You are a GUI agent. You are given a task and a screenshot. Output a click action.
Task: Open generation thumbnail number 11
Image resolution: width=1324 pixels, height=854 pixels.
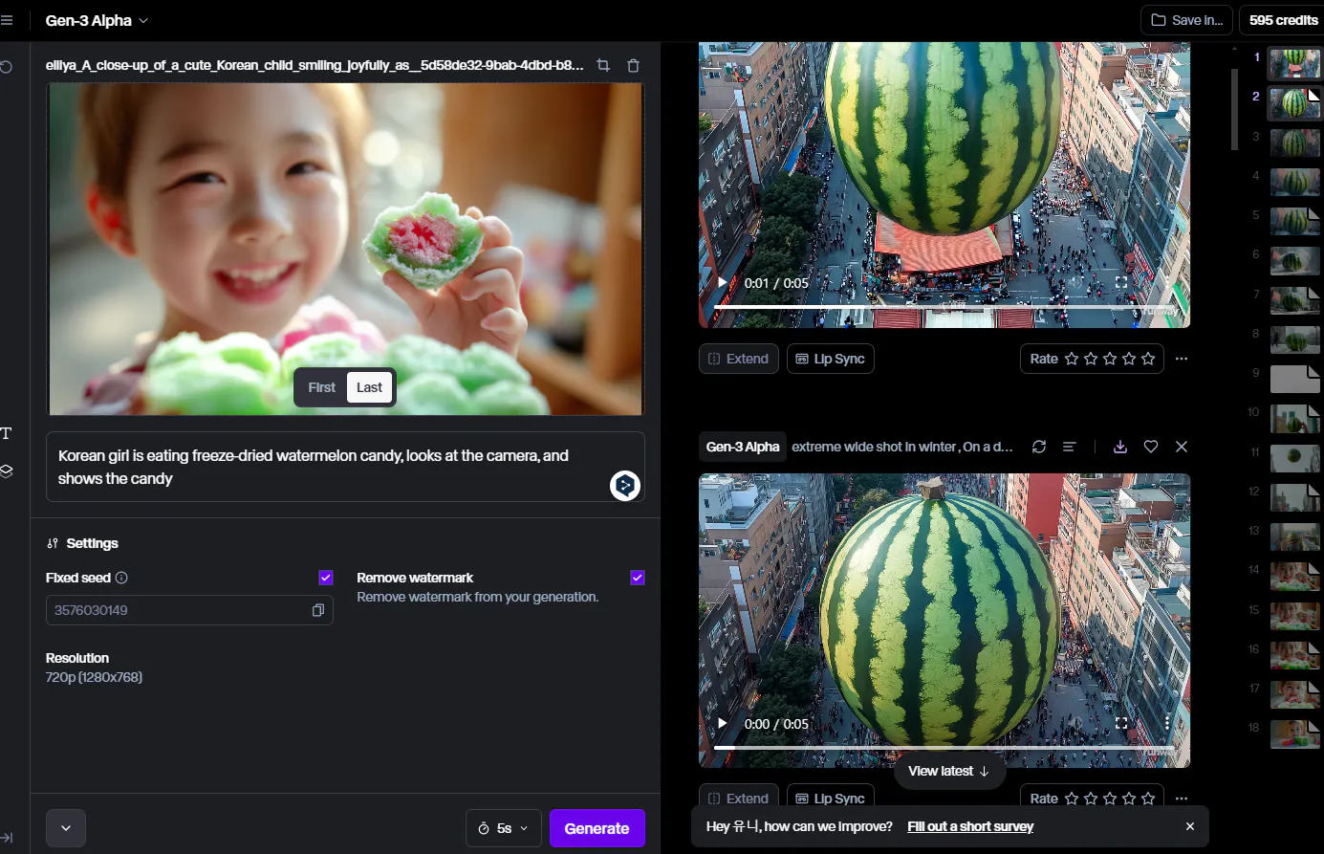[1294, 458]
